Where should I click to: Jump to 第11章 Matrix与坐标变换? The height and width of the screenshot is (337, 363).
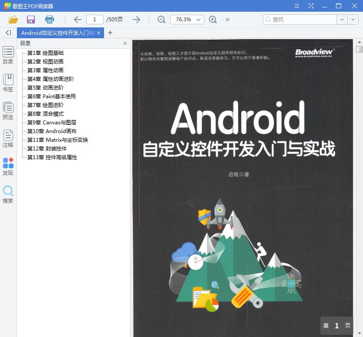(x=57, y=140)
